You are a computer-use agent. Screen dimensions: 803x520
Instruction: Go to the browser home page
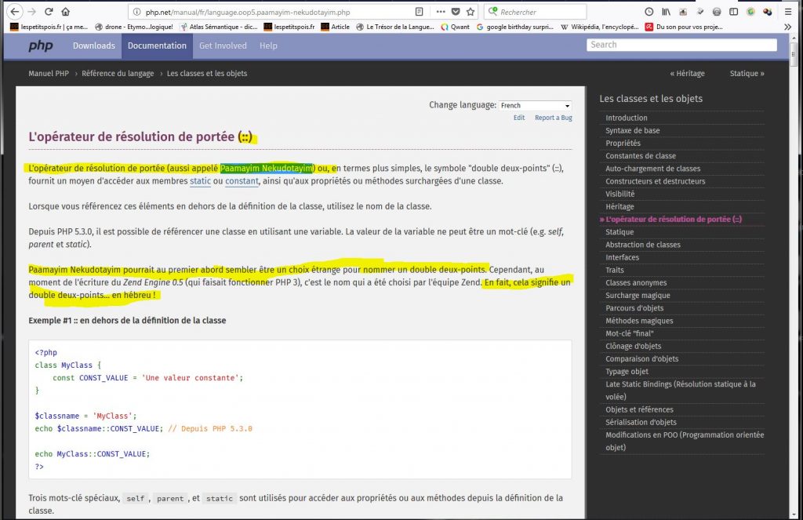pyautogui.click(x=66, y=12)
